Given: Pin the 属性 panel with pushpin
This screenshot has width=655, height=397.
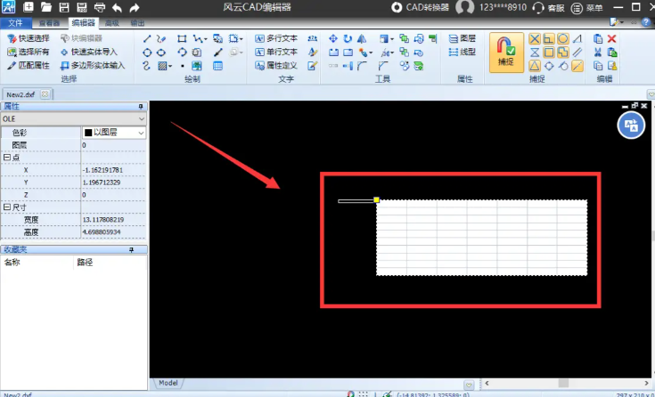Looking at the screenshot, I should [x=140, y=106].
